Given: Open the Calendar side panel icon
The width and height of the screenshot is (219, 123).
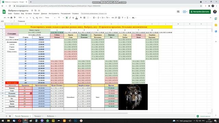Looking at the screenshot, I should (216, 19).
